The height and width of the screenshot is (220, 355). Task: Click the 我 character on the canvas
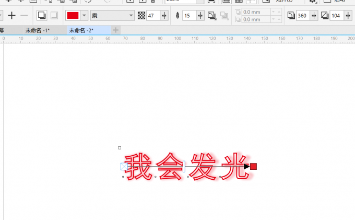click(x=138, y=166)
